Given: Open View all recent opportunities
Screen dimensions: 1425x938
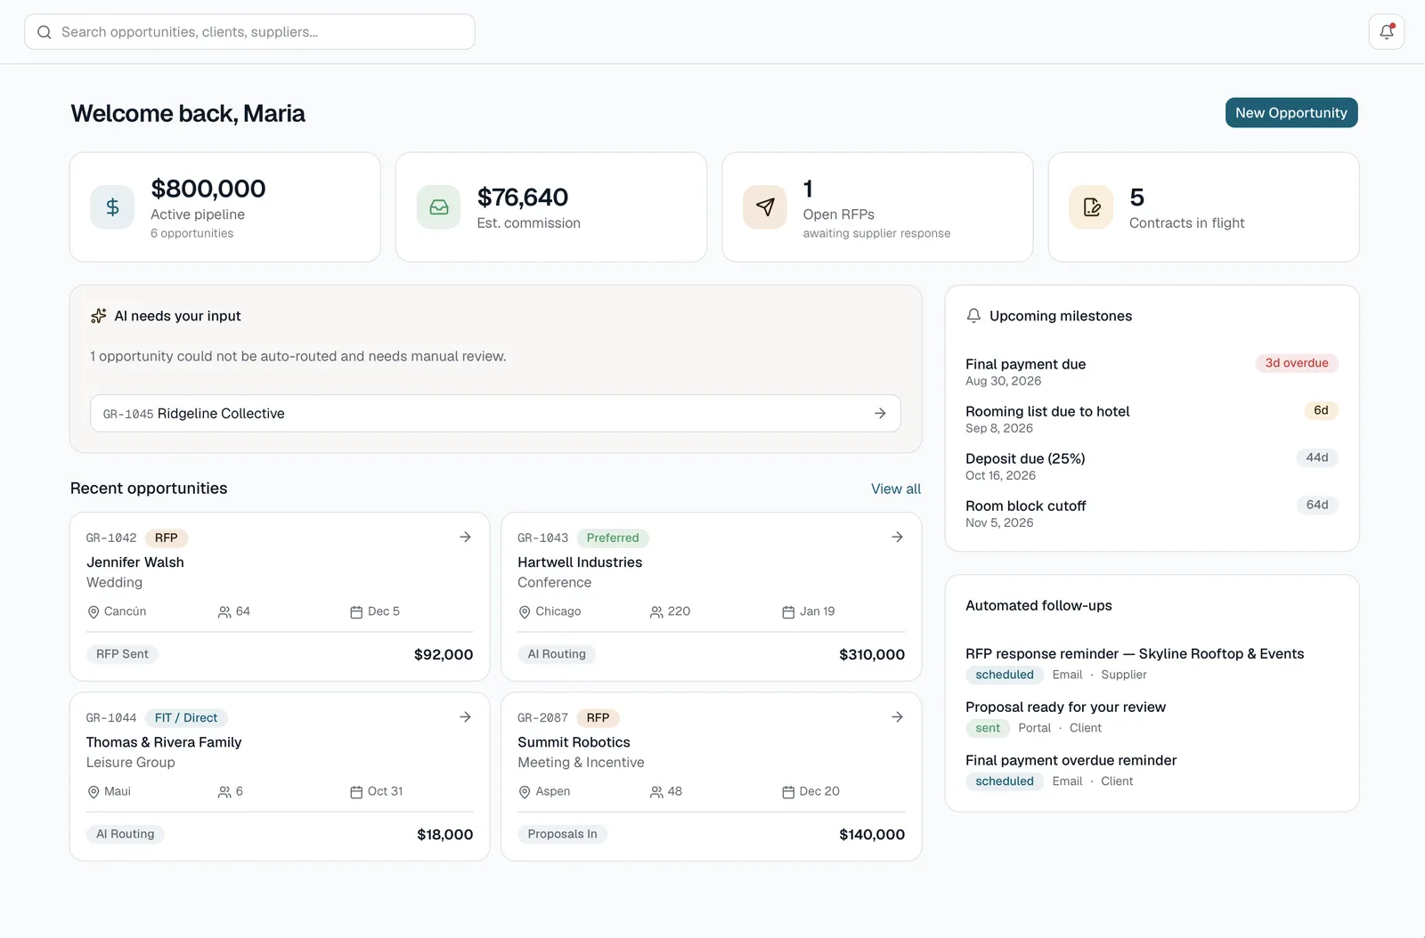Looking at the screenshot, I should pos(896,489).
